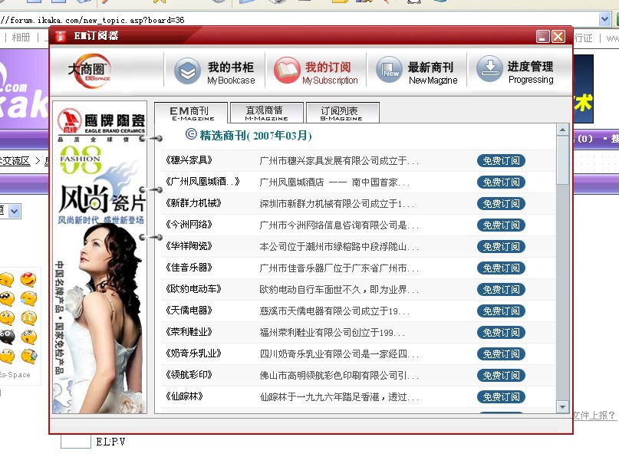Screen dimensions: 619x457
Task: Click input box left of EL:P.V
Action: [x=76, y=442]
